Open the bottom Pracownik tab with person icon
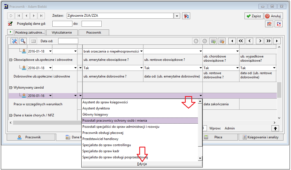This screenshot has width=291, height=170. (31, 137)
